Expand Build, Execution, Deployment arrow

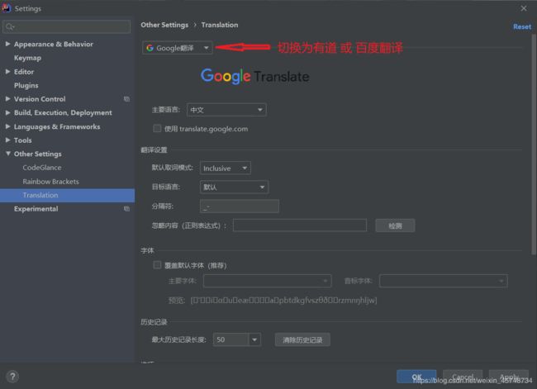7,112
